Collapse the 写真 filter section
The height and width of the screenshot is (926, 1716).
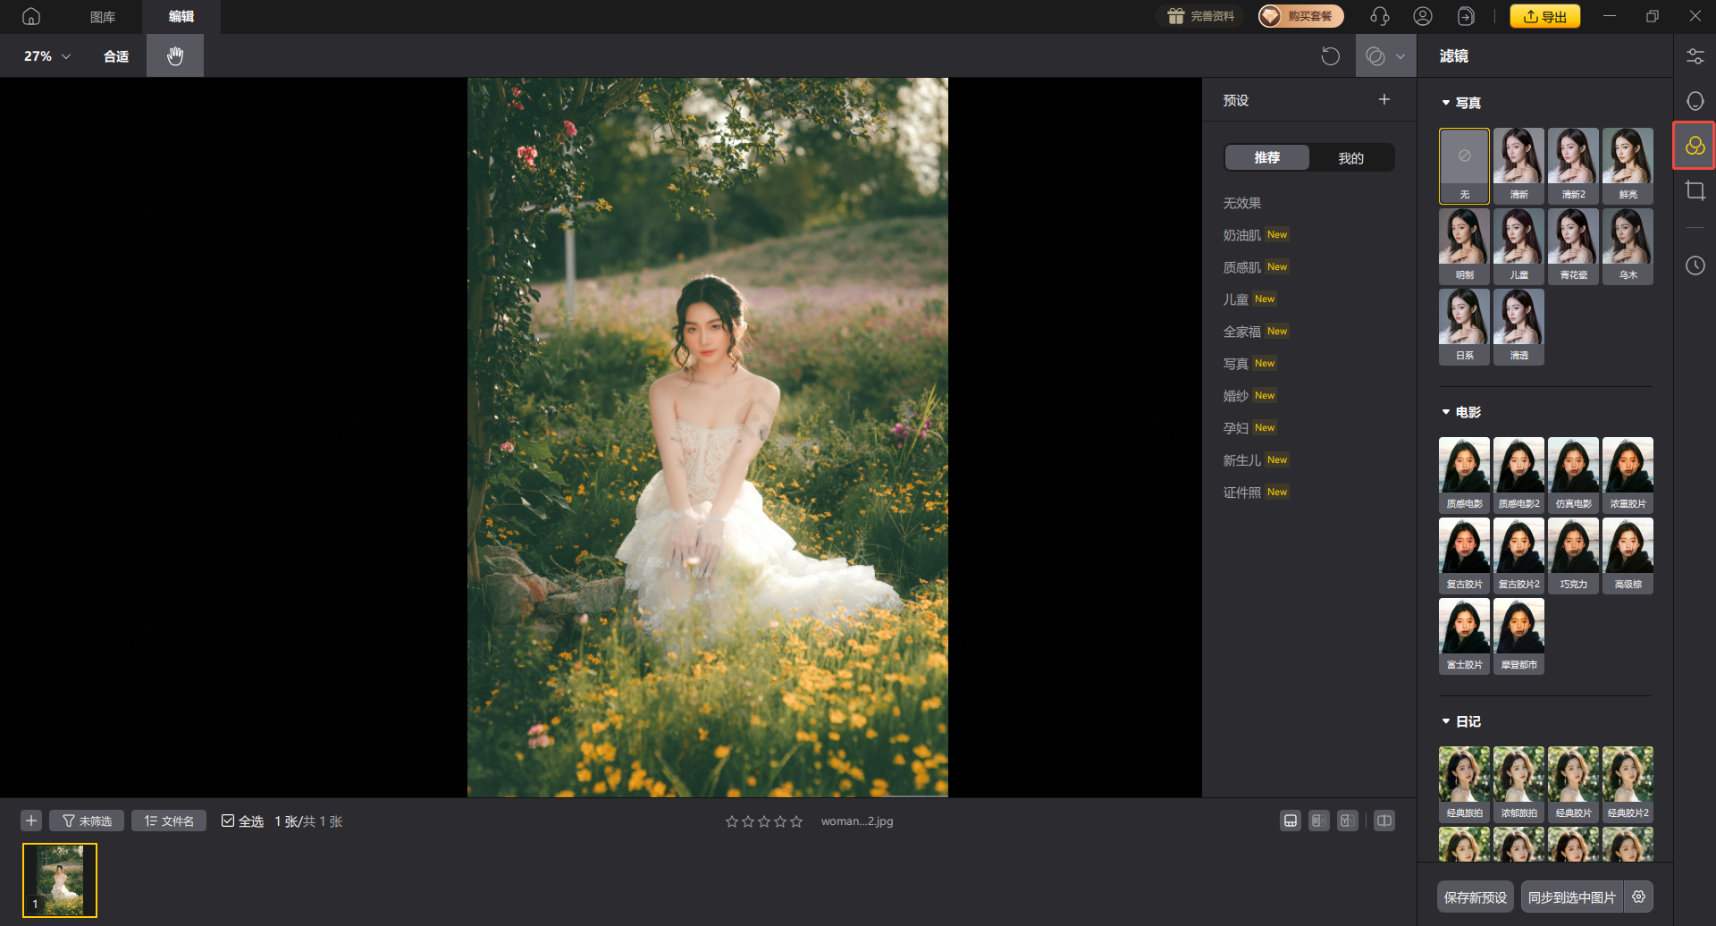[x=1446, y=103]
